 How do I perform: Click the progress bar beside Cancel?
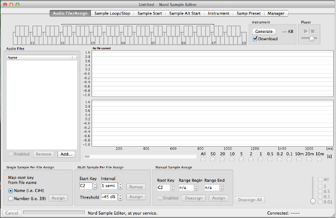coord(54,212)
